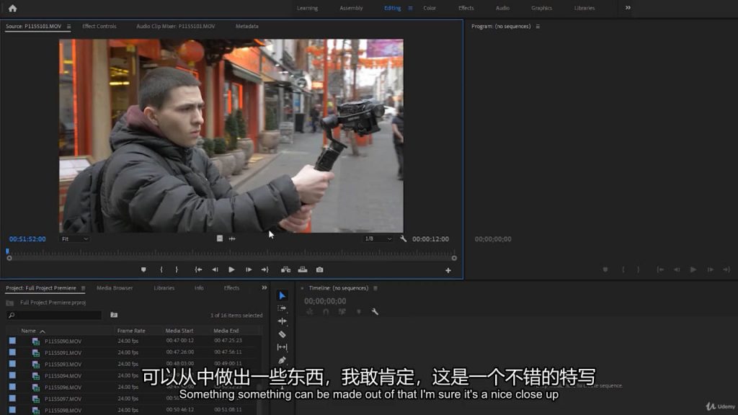
Task: Click the project panel search field
Action: (x=58, y=315)
